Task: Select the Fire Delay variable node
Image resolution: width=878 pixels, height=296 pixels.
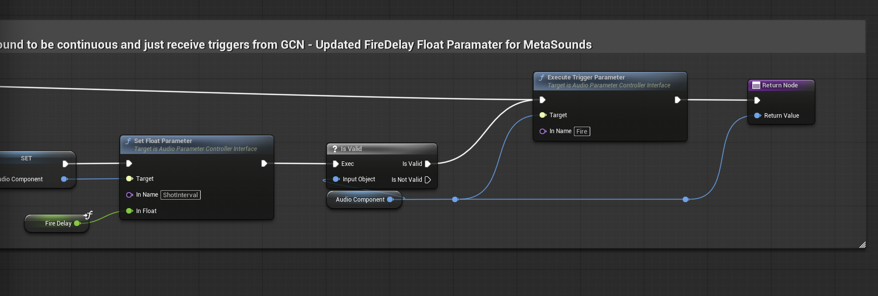Action: [57, 223]
